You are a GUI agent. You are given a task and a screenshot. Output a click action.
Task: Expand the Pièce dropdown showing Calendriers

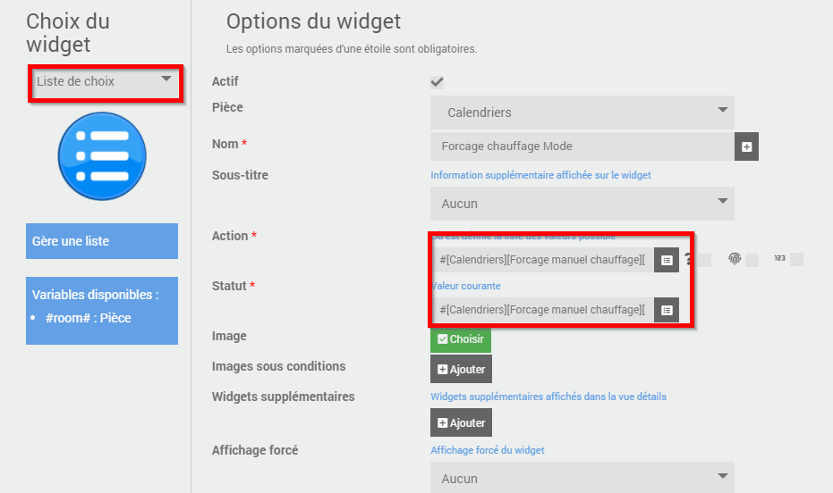(x=582, y=113)
